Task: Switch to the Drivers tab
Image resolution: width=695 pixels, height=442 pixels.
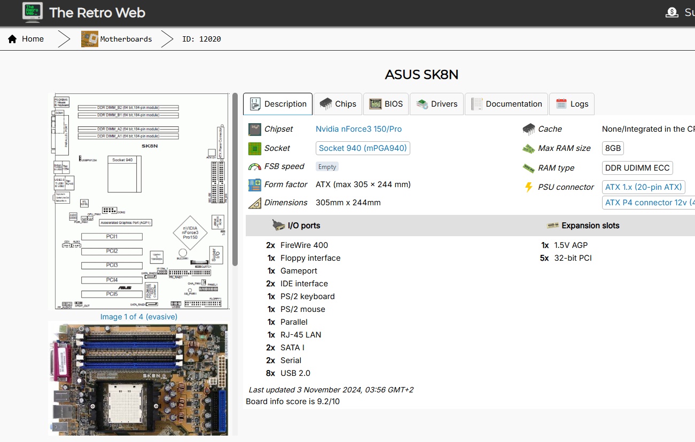Action: pos(437,104)
